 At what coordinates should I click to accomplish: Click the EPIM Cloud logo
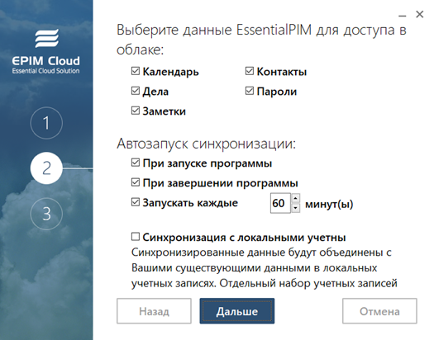tap(46, 51)
